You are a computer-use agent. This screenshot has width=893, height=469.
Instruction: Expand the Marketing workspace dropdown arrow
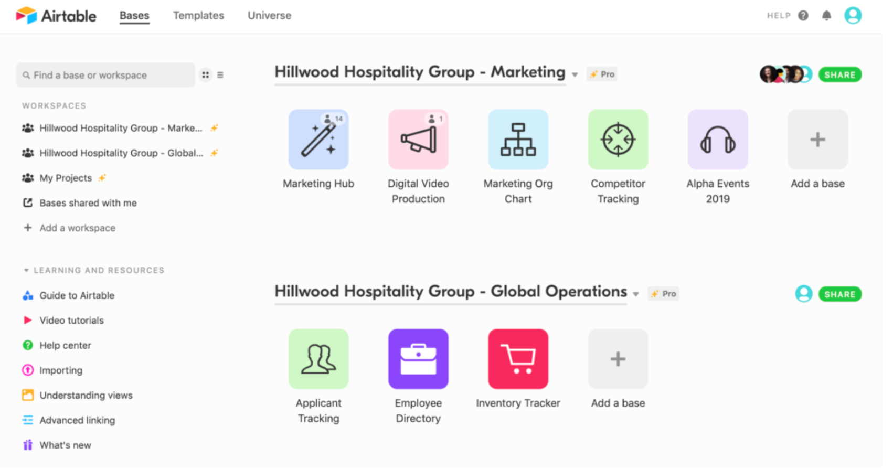point(575,75)
